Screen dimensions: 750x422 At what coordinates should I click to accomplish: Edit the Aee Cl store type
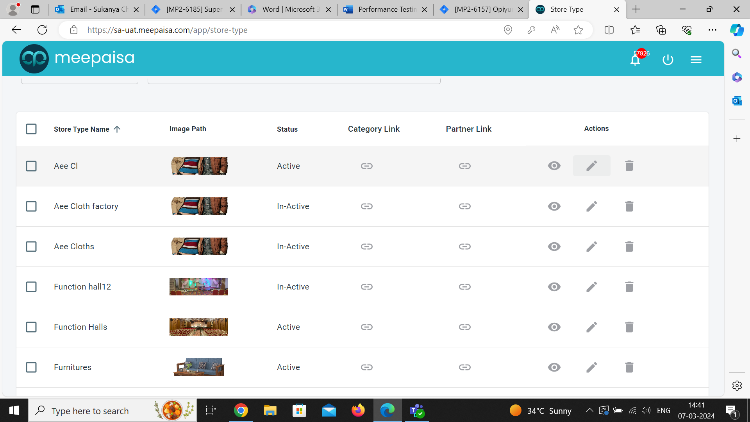pos(592,166)
